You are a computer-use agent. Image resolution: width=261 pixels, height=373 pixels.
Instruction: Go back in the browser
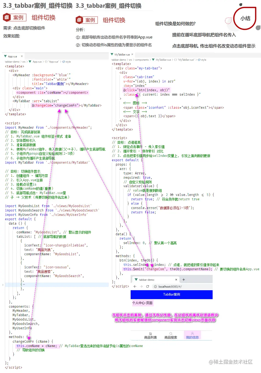click(x=135, y=286)
